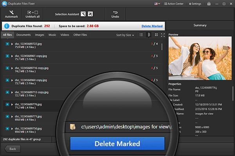Click the Delete Marked link
Image resolution: width=235 pixels, height=156 pixels.
(x=152, y=26)
